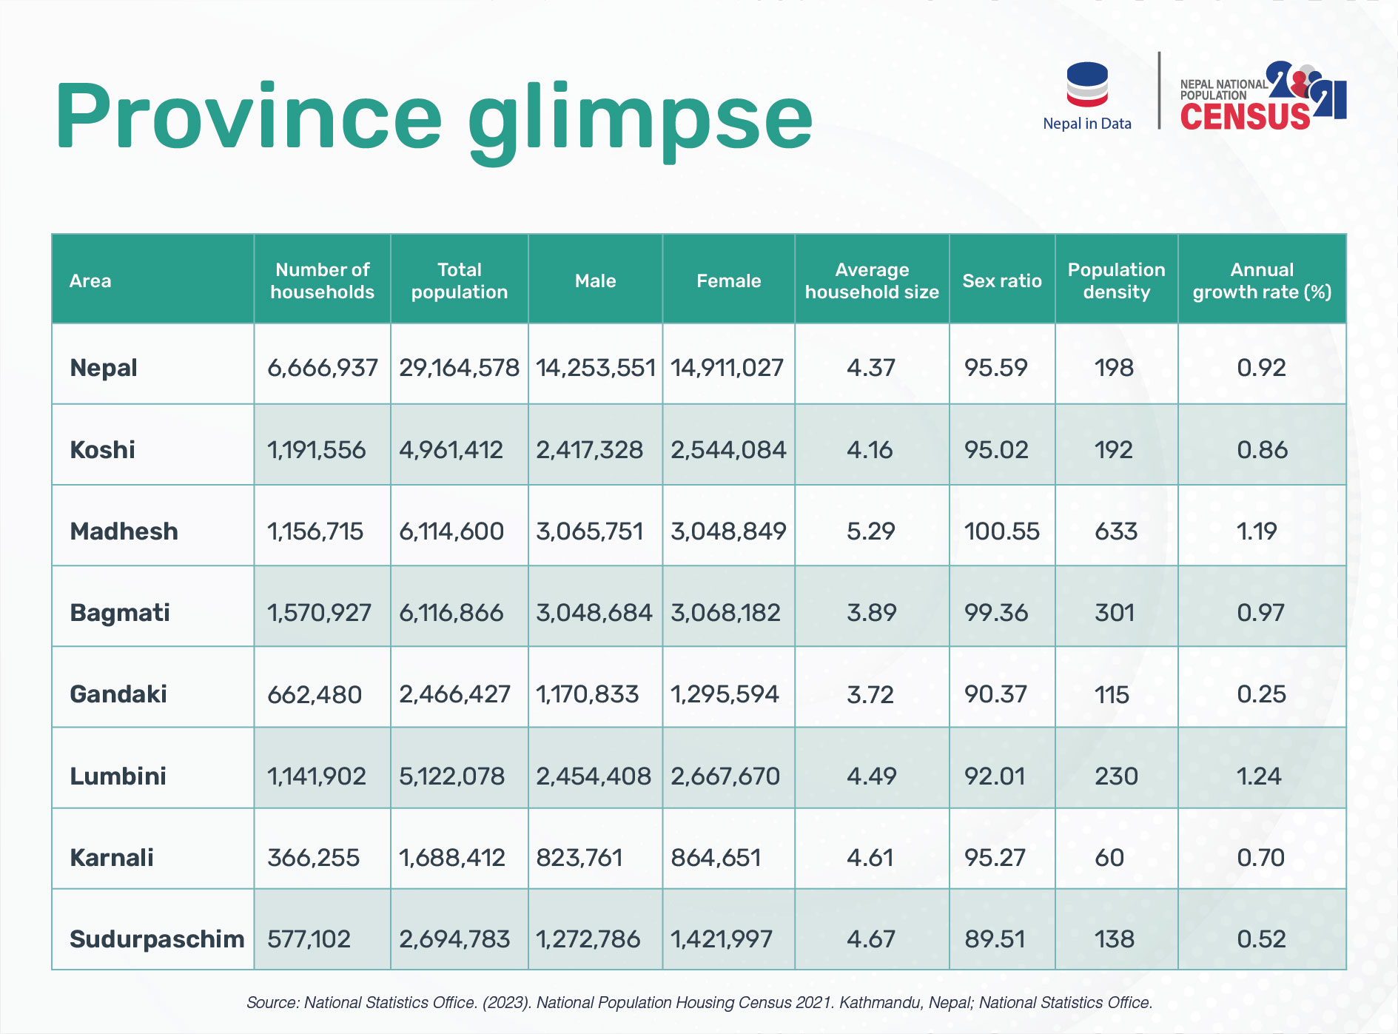Click Sudurpaschim total population 2,694,783
Screen dimensions: 1398x1034
click(x=454, y=939)
